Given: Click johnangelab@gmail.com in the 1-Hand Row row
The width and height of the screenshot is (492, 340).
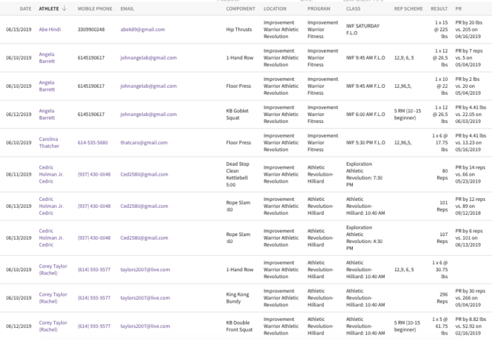Looking at the screenshot, I should coord(148,58).
